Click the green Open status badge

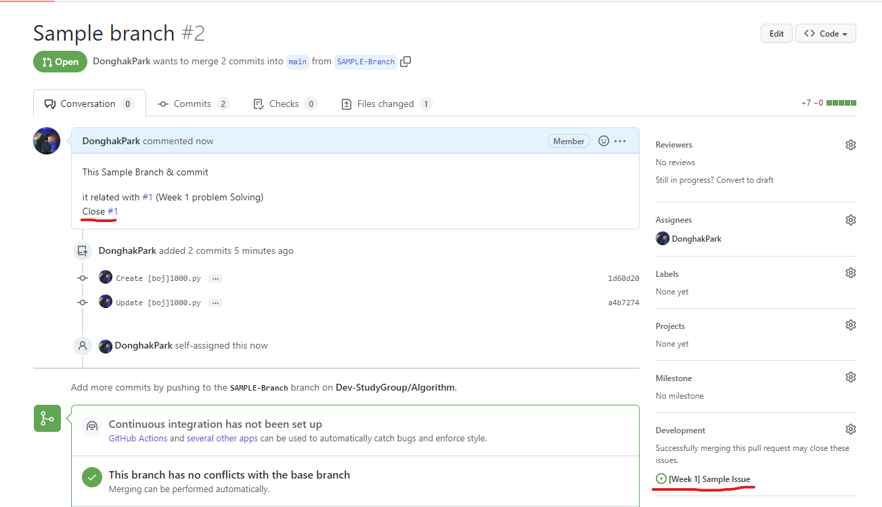click(x=60, y=62)
